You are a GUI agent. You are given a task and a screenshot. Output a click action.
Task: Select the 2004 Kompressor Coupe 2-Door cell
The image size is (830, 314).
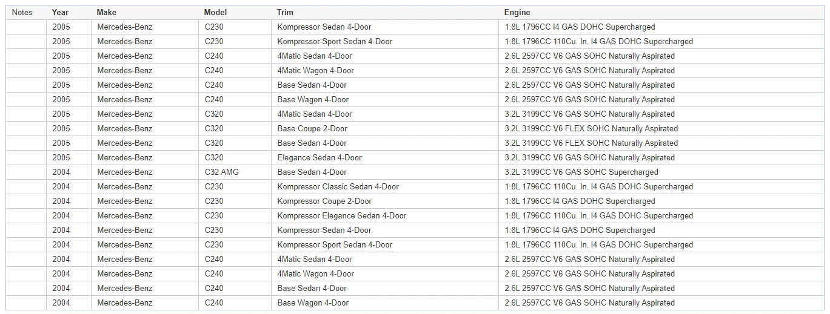click(385, 201)
